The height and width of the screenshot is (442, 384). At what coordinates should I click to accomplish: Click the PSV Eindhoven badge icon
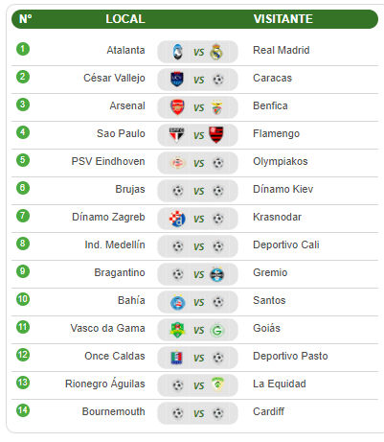pyautogui.click(x=177, y=163)
